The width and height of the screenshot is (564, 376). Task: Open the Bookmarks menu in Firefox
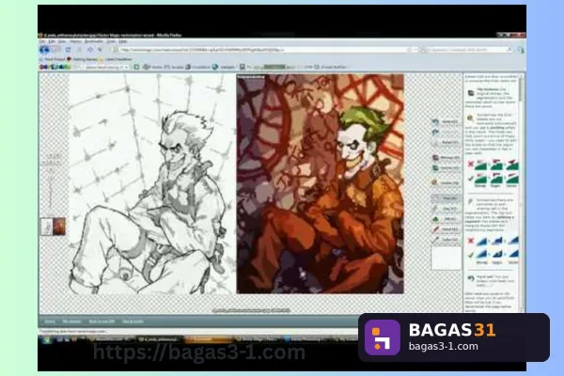click(93, 41)
